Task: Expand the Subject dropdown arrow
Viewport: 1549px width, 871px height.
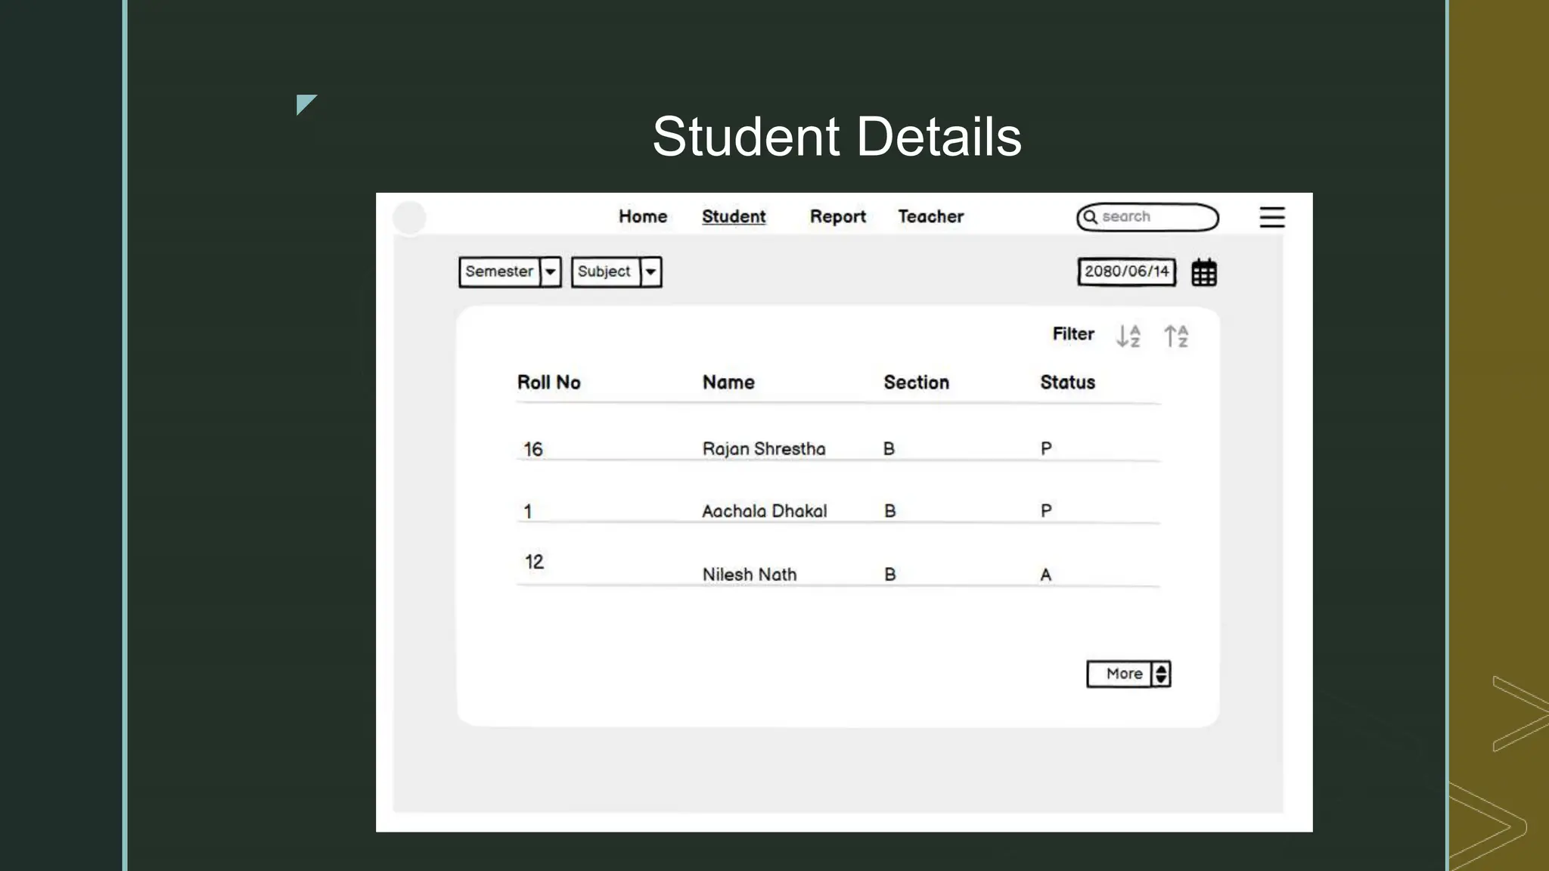Action: pos(650,271)
